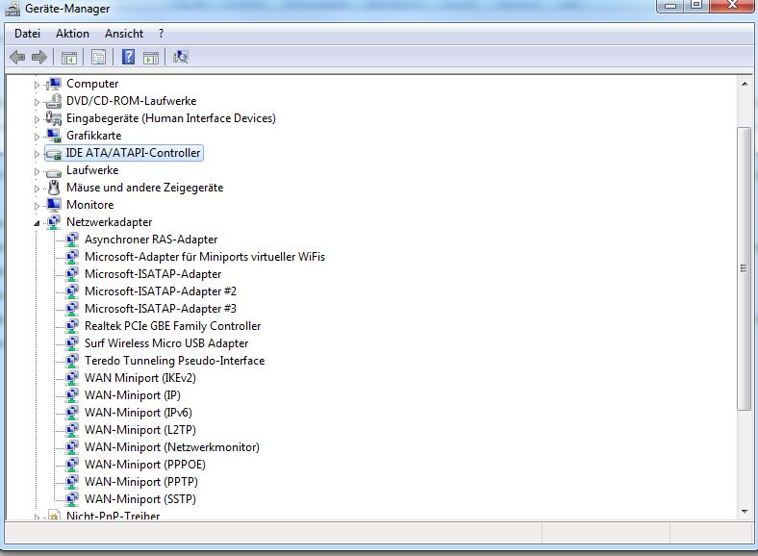The height and width of the screenshot is (556, 758).
Task: Select Surf Wireless Micro USB Adapter
Action: coord(165,343)
